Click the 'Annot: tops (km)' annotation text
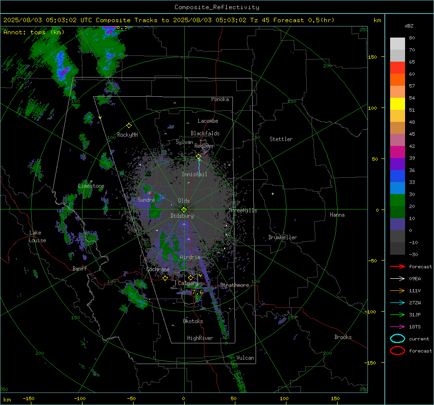 [34, 32]
